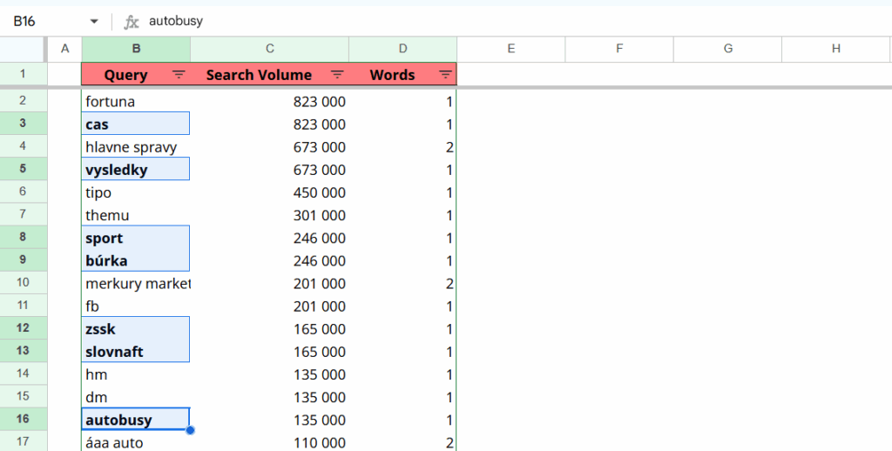Open the filter icon in Query header
Image resolution: width=892 pixels, height=451 pixels.
(179, 75)
